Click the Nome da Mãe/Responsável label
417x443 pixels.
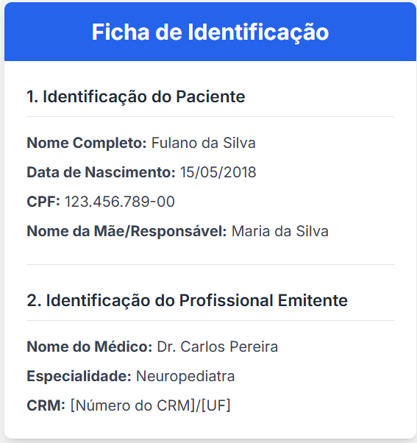(126, 231)
